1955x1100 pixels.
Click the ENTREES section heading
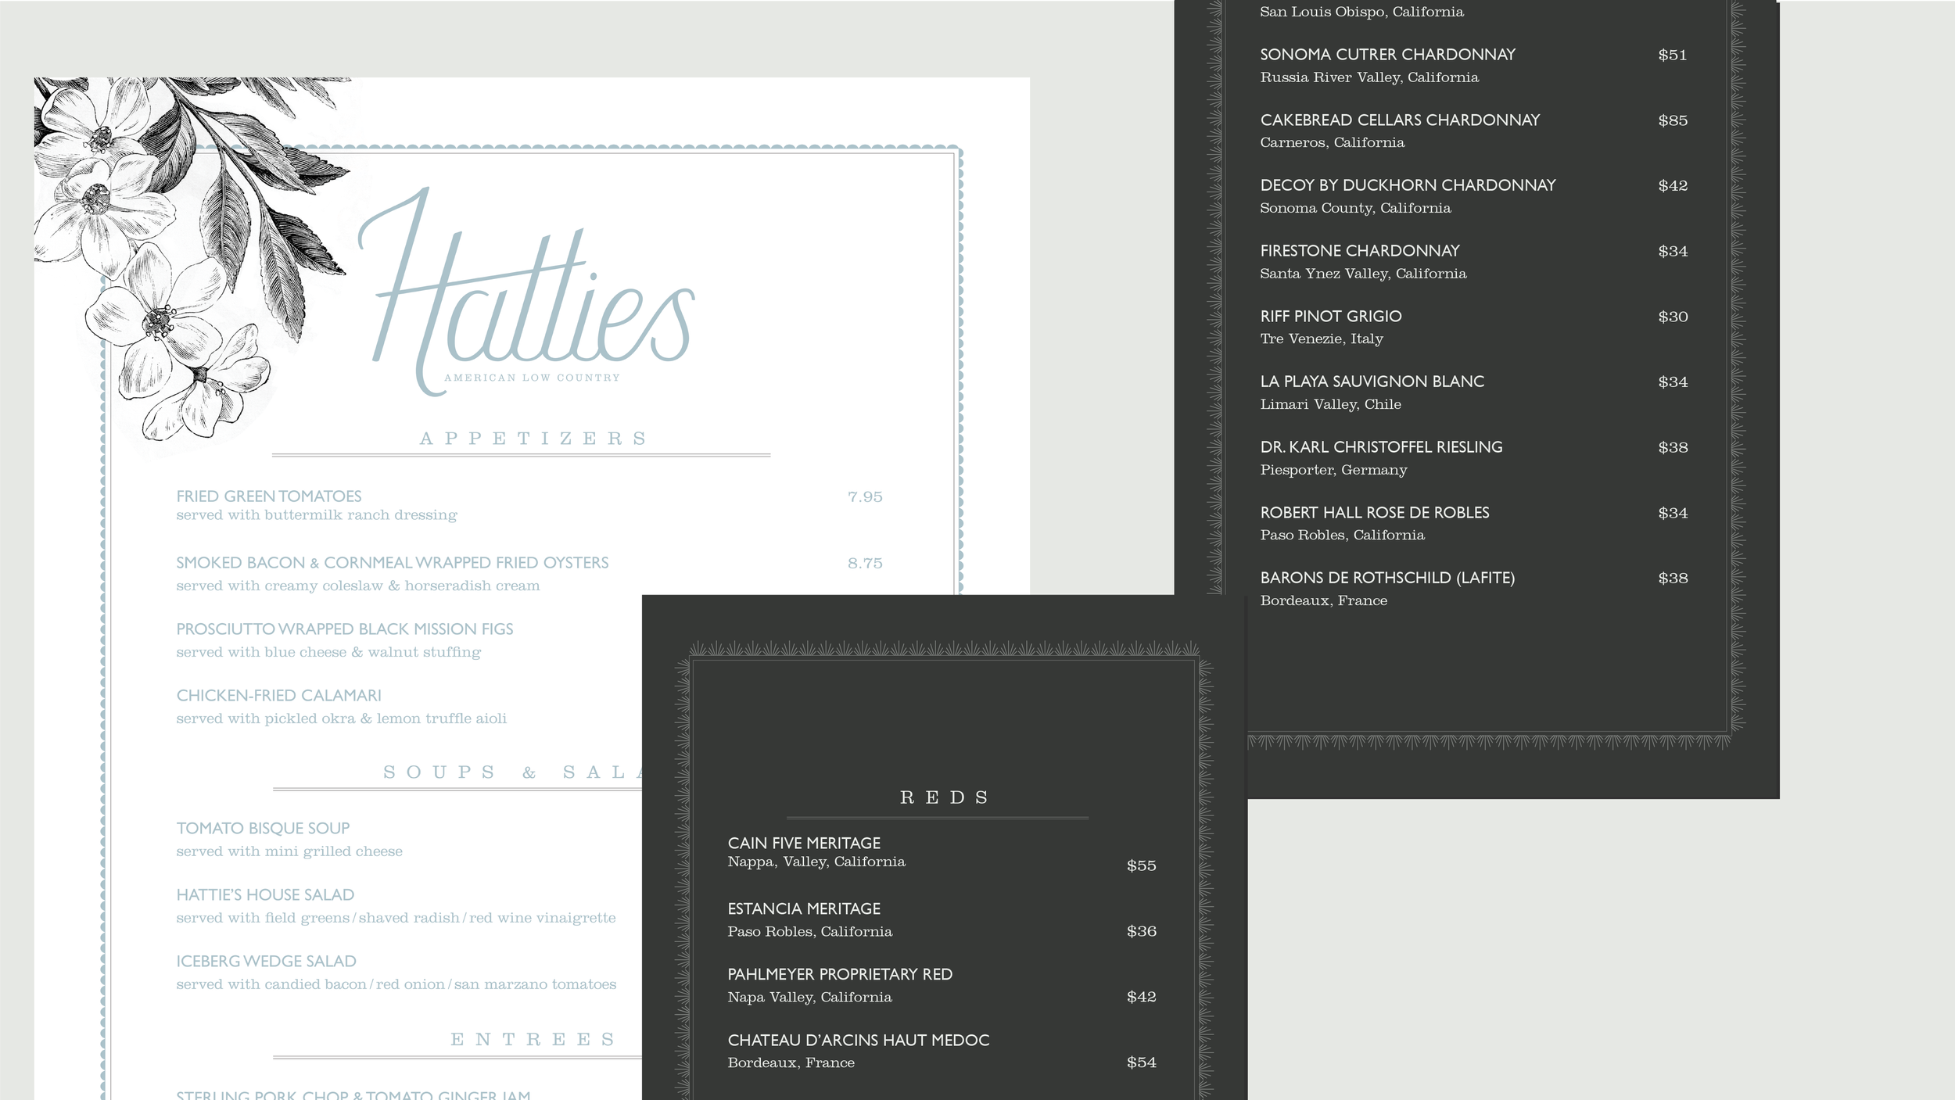533,1040
